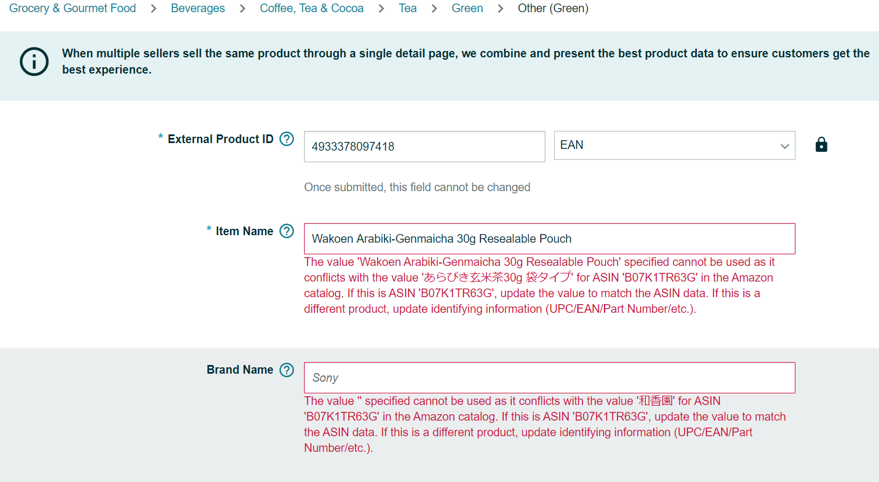Viewport: 879px width, 482px height.
Task: Click the chevron after Coffee, Tea & Cocoa
Action: (381, 9)
